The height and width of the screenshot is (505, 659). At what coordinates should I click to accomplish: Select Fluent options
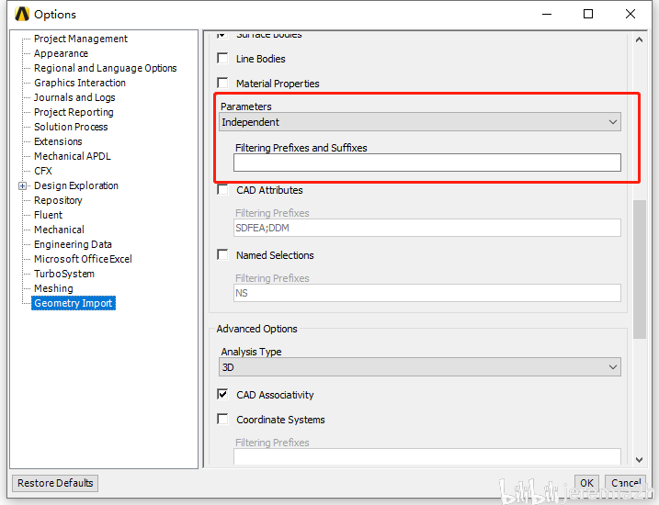point(48,215)
